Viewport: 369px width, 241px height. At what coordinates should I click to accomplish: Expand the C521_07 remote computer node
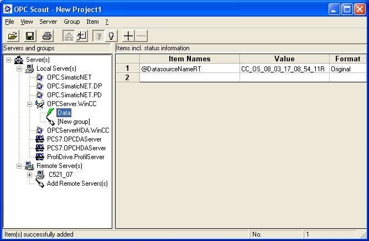29,175
